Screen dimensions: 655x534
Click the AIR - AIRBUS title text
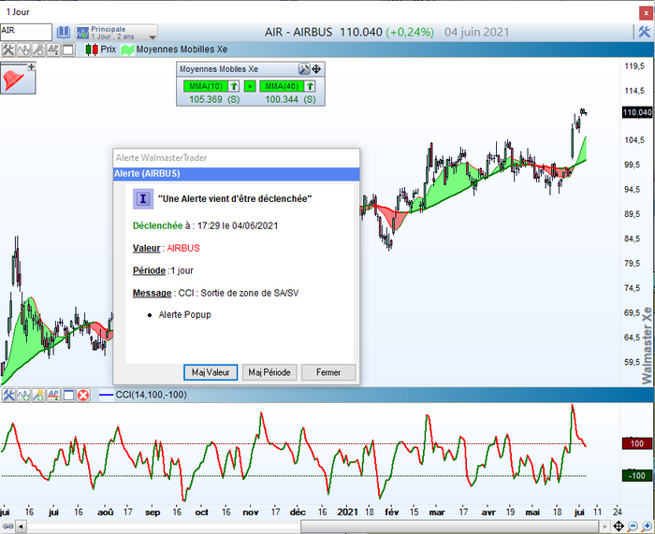298,32
